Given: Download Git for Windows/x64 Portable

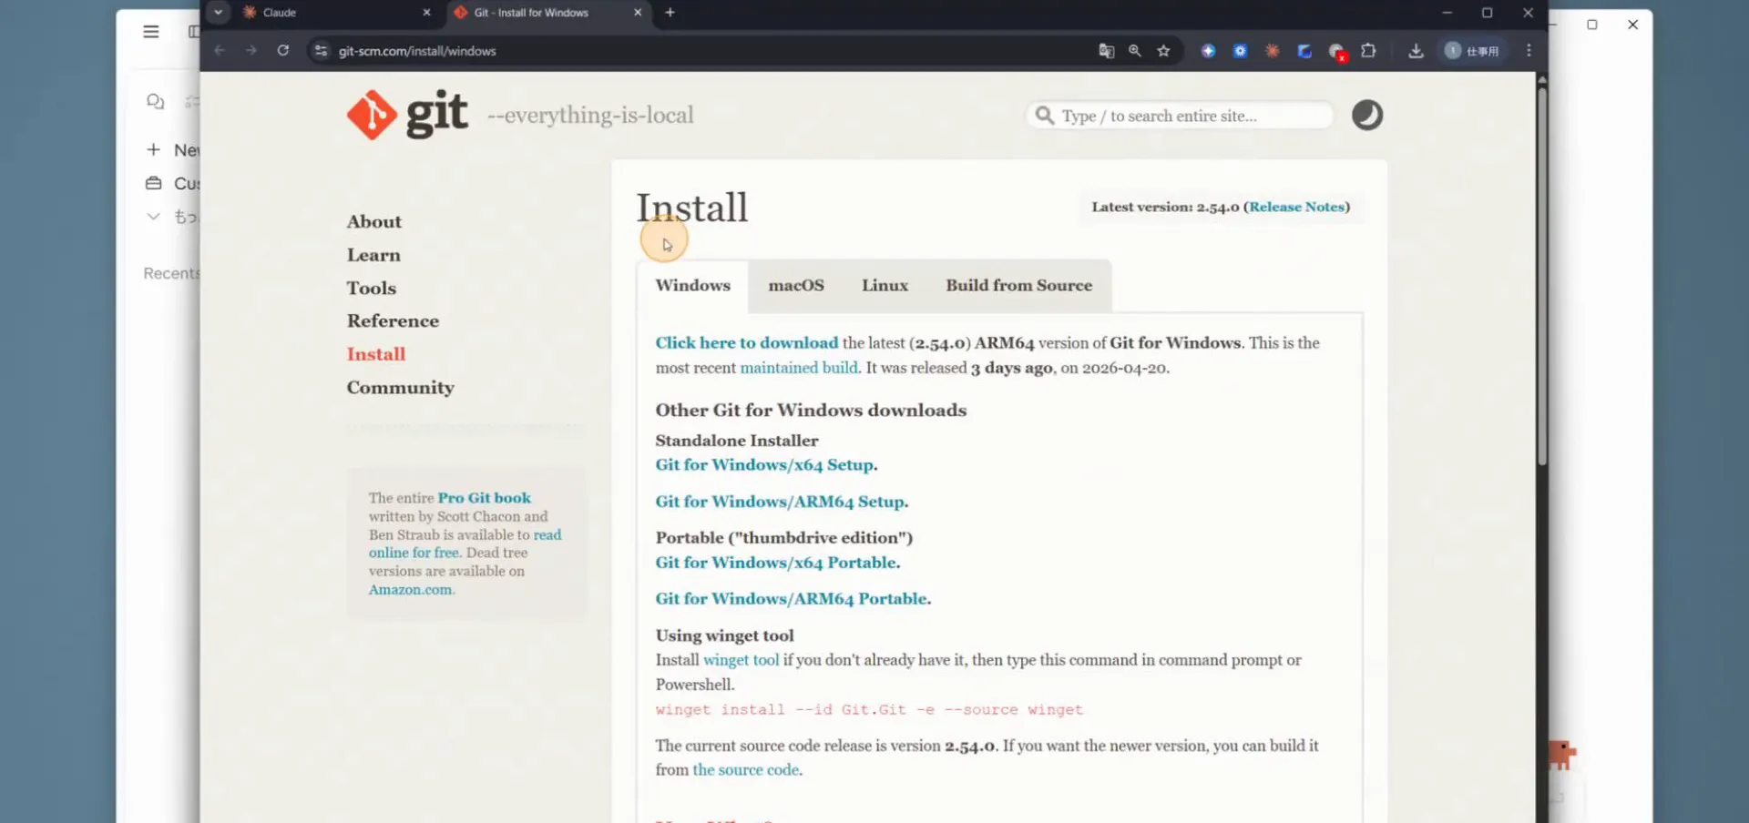Looking at the screenshot, I should pyautogui.click(x=776, y=563).
